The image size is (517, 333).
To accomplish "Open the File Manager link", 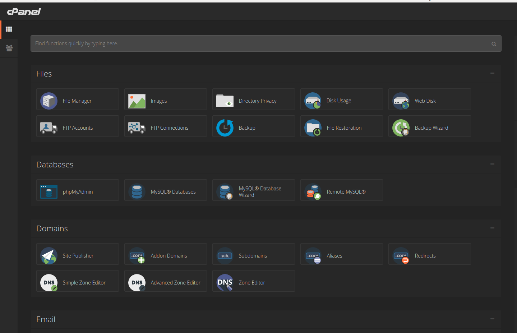I will (x=77, y=101).
